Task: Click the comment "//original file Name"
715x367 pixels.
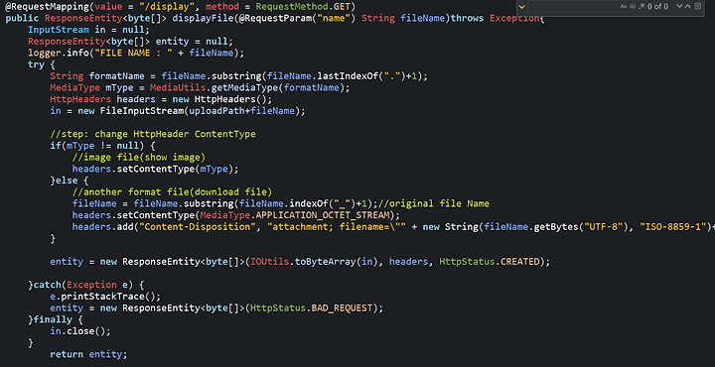Action: (434, 203)
